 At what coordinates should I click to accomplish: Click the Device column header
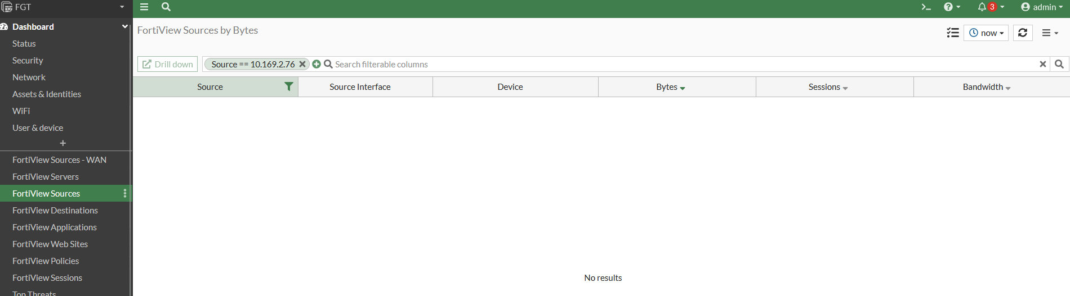click(x=516, y=87)
